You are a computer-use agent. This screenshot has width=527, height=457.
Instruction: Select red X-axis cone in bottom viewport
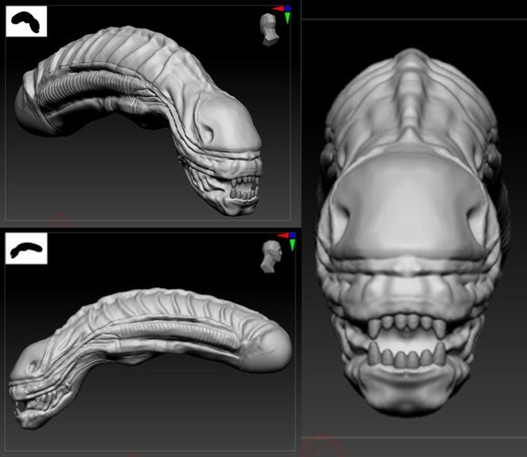tap(283, 236)
